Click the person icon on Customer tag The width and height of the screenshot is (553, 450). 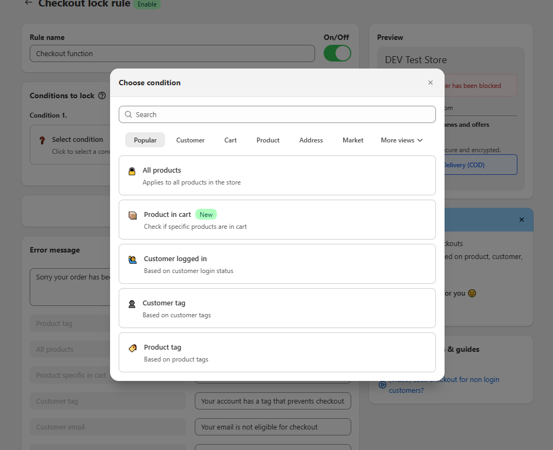coord(132,303)
